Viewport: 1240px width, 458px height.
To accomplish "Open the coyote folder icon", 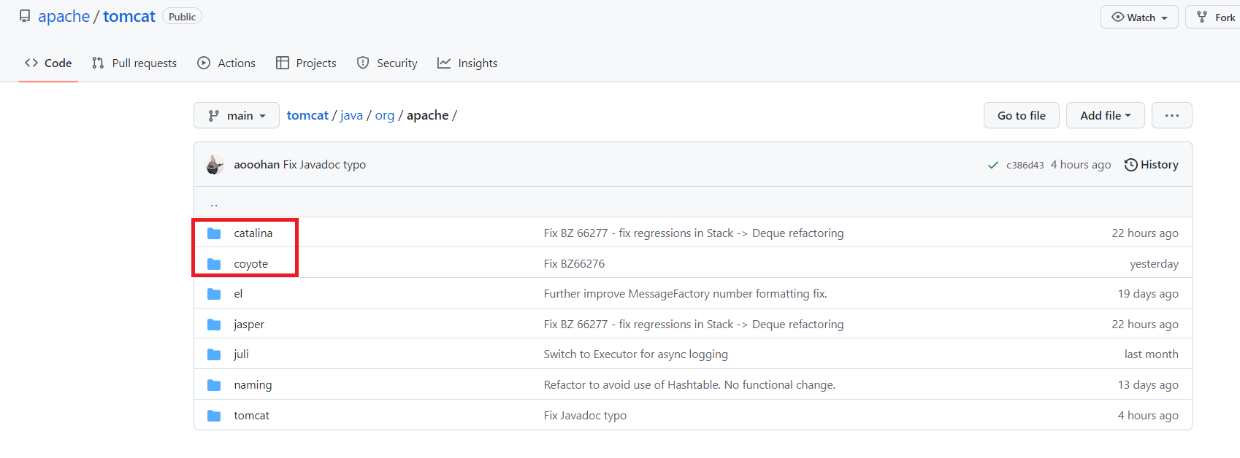I will tap(214, 264).
